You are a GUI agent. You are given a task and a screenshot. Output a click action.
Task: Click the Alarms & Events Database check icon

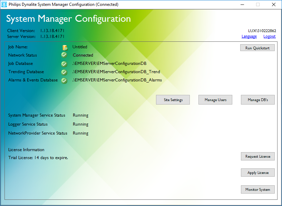click(64, 81)
